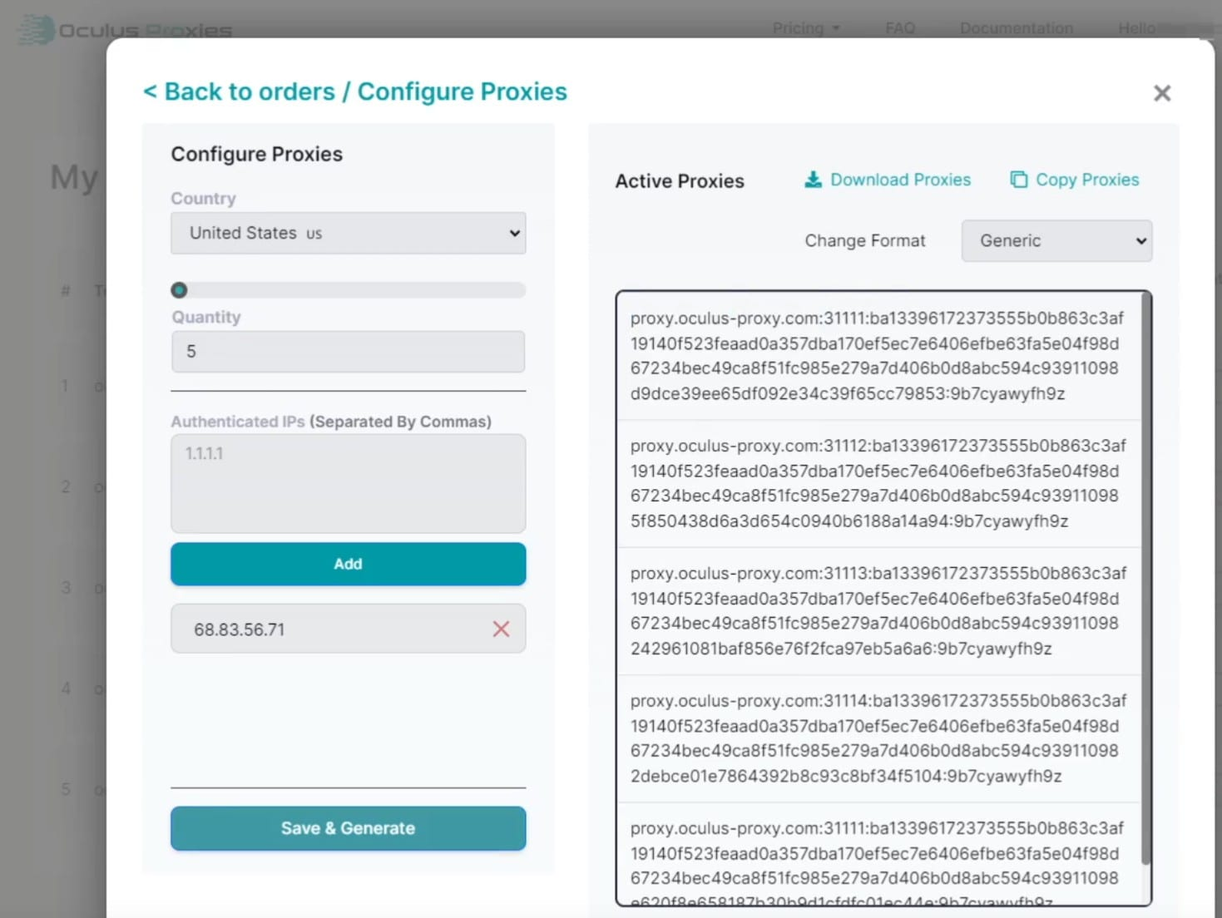Click the Oculus Proxies logo
This screenshot has height=918, width=1222.
[x=125, y=30]
